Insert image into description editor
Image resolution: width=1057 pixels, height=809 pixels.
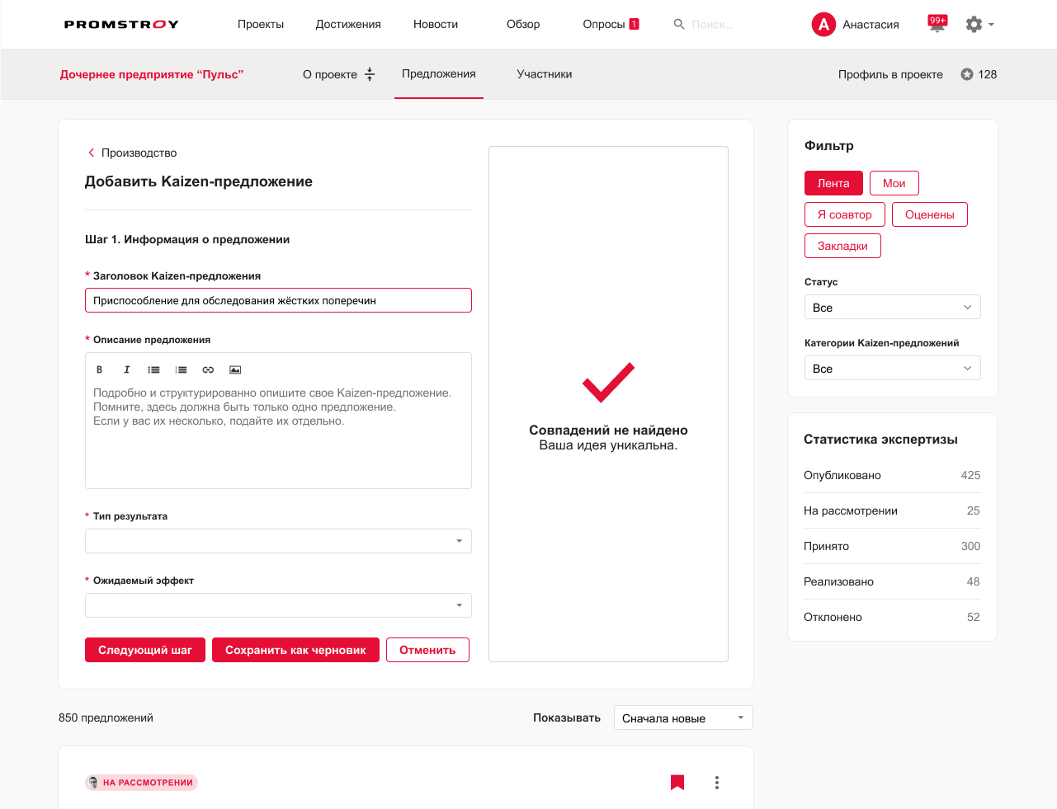pos(235,369)
